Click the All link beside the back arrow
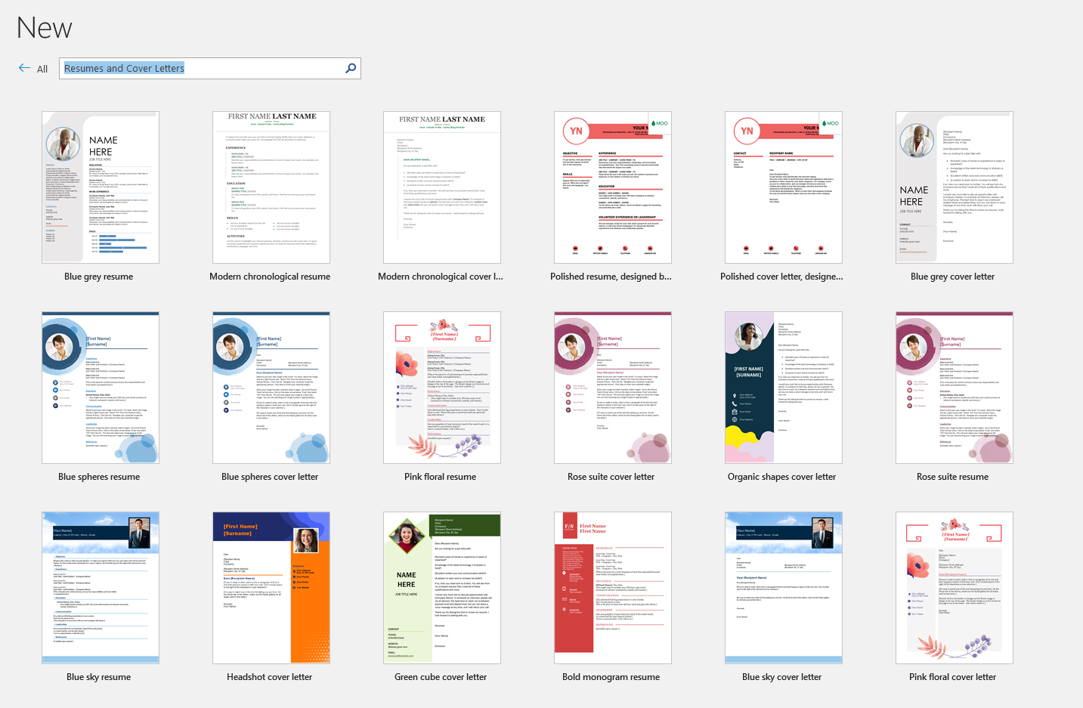The height and width of the screenshot is (708, 1083). (x=42, y=69)
